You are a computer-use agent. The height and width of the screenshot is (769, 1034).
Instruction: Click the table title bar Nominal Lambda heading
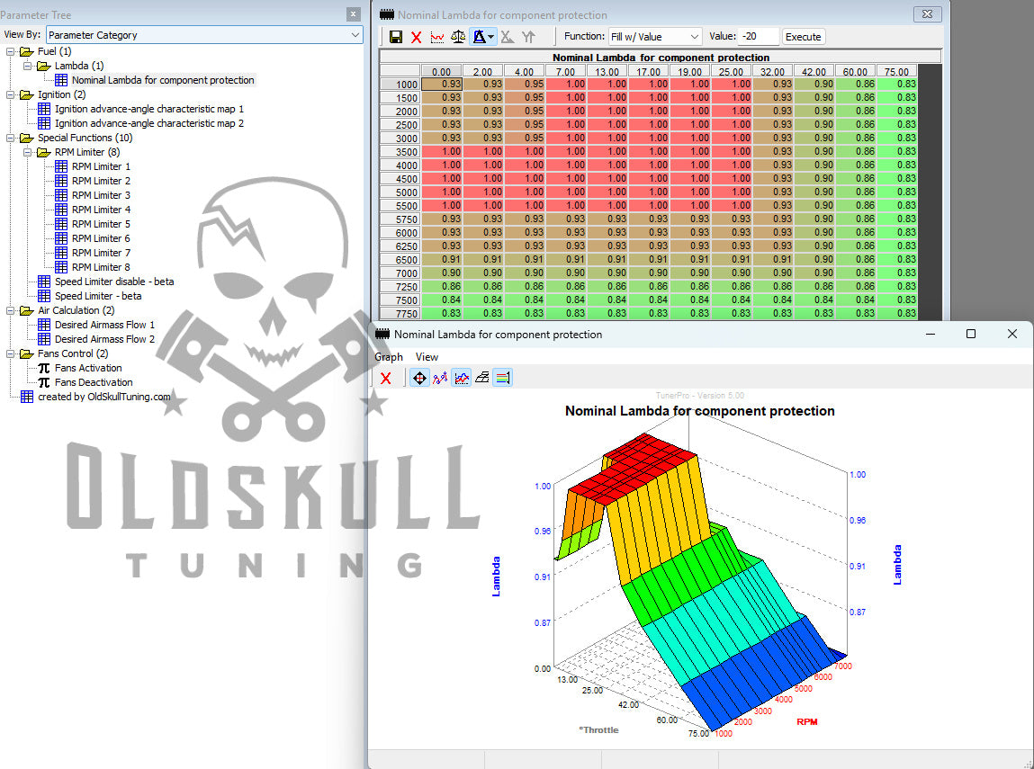(661, 58)
